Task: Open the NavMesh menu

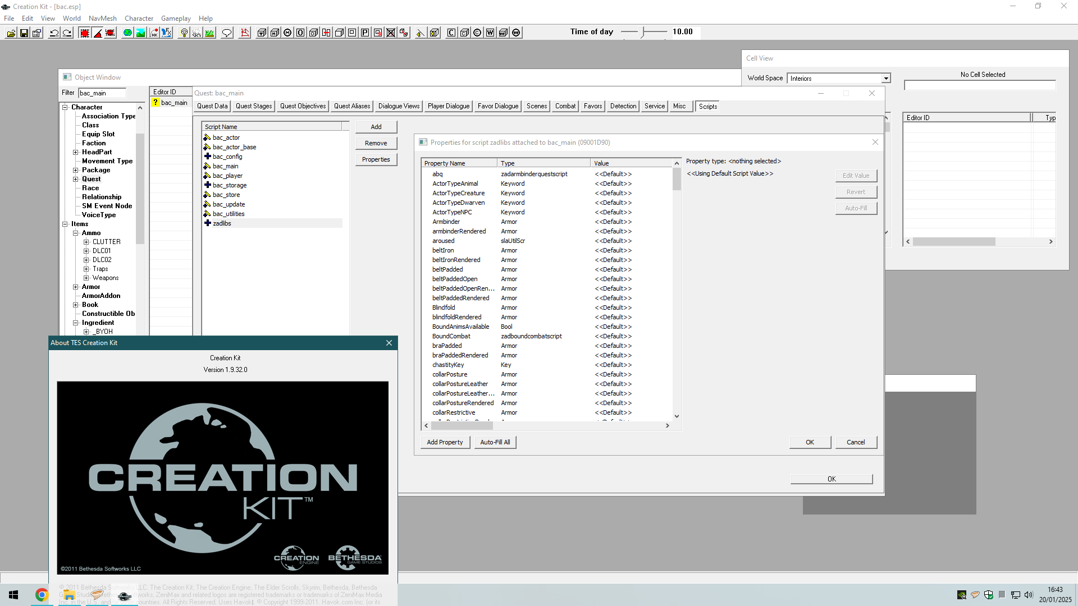Action: pyautogui.click(x=103, y=19)
